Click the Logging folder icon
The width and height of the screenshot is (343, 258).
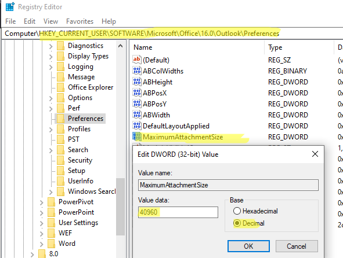coord(60,67)
